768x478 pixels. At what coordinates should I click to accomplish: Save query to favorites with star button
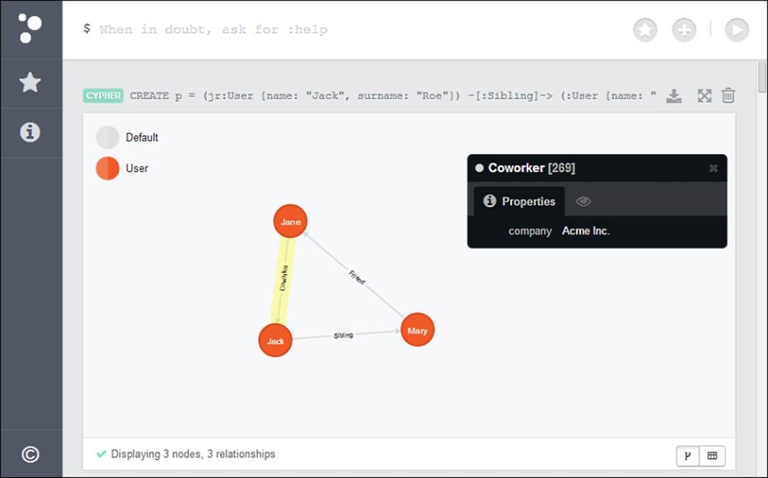tap(644, 30)
